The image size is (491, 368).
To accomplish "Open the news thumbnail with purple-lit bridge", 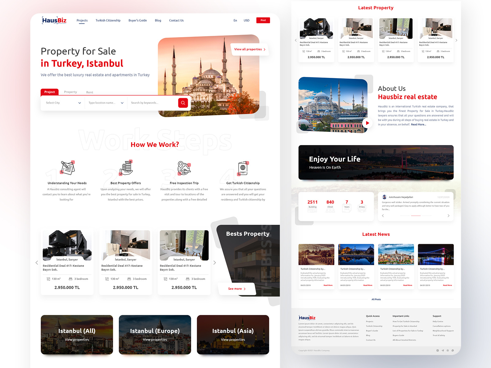I will [x=436, y=255].
